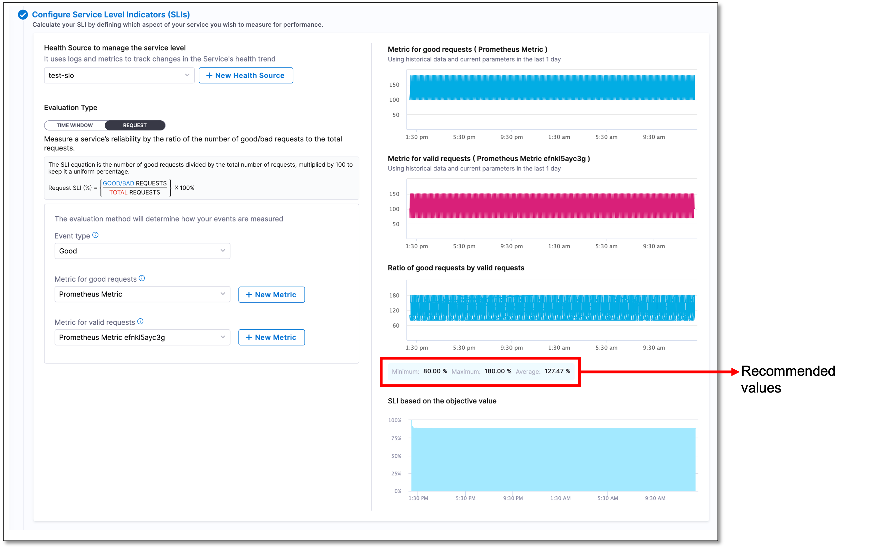This screenshot has height=549, width=877.
Task: Click the Event type info icon
Action: coord(95,235)
